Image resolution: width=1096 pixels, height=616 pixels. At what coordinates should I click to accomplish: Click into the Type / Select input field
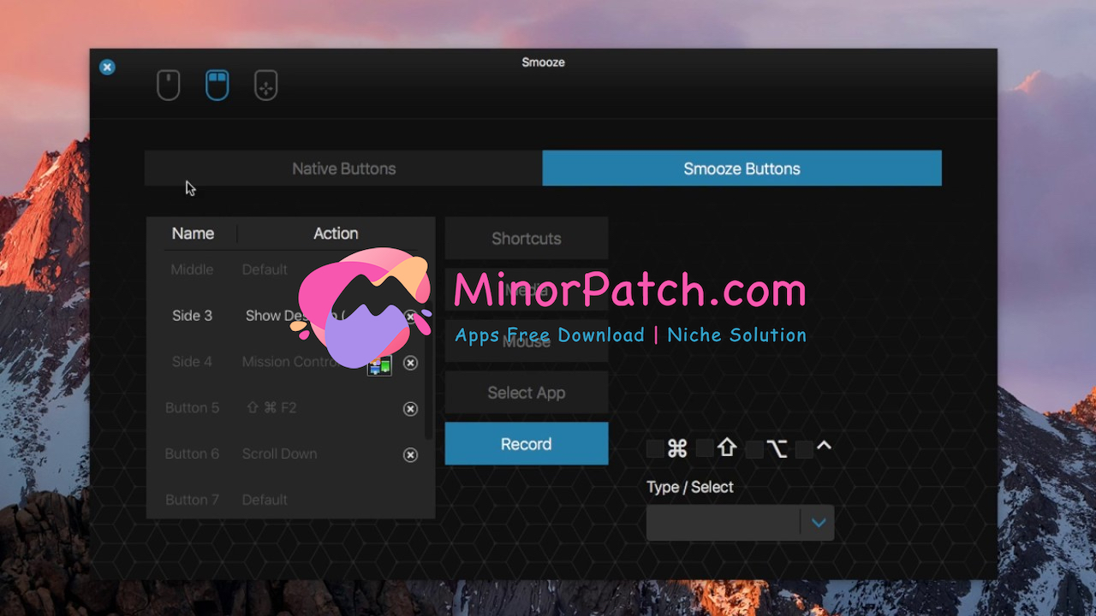click(x=724, y=523)
